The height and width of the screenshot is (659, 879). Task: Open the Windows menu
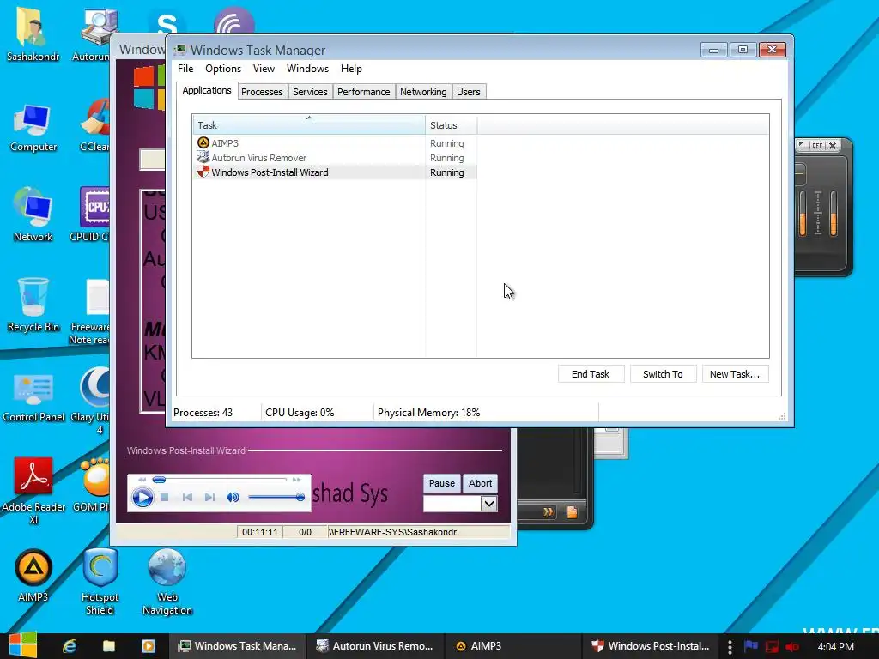307,69
